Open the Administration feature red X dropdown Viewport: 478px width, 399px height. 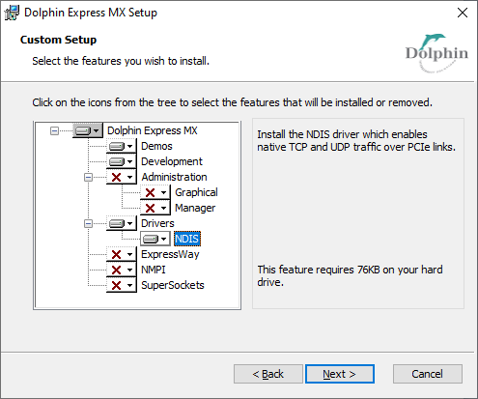pyautogui.click(x=122, y=177)
